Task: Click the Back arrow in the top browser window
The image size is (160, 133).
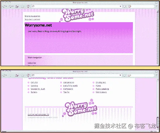Action: coord(4,6)
